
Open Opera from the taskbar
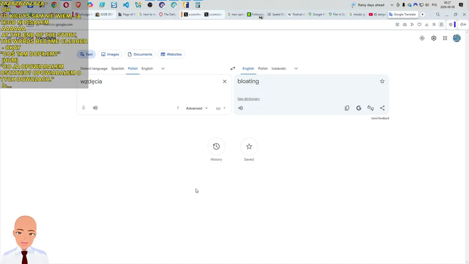point(66,5)
